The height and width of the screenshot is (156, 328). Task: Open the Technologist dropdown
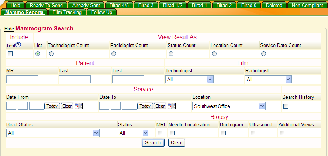(x=189, y=79)
